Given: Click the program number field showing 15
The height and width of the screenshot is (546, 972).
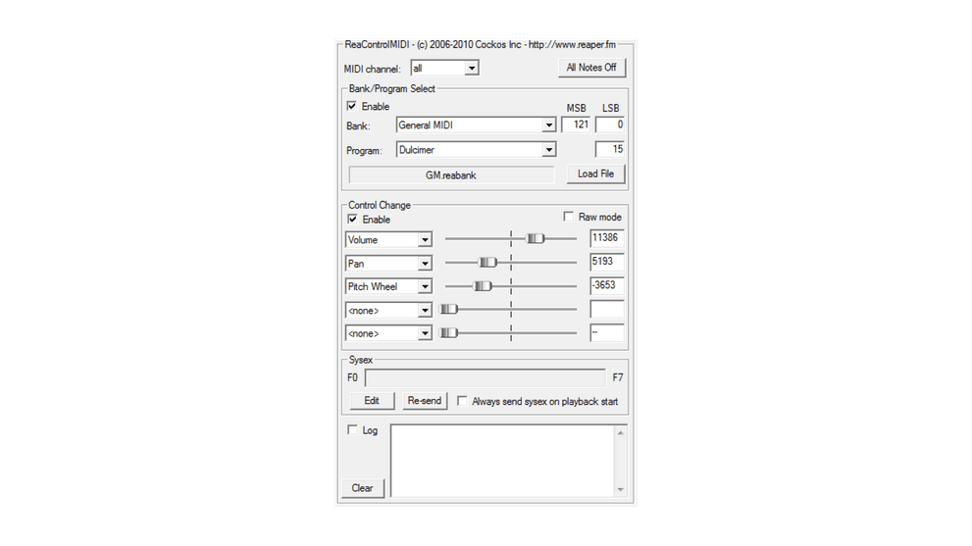Looking at the screenshot, I should (609, 150).
